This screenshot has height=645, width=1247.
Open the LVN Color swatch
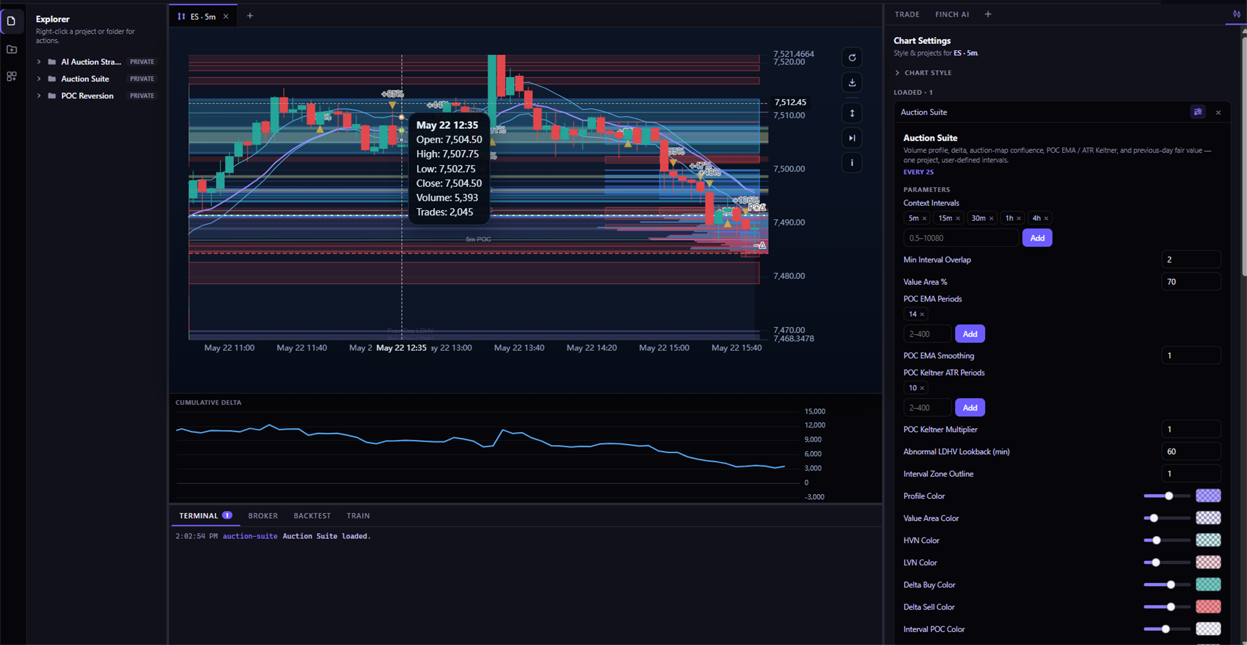coord(1208,563)
